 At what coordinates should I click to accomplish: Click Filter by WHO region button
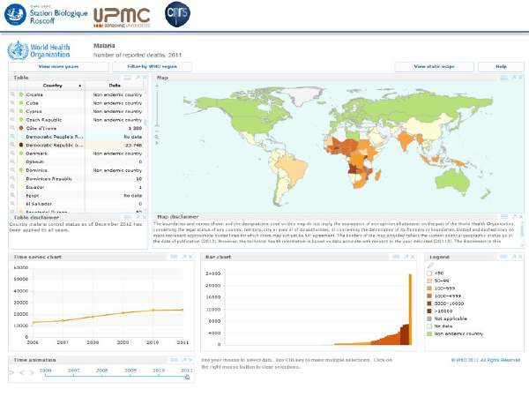153,66
